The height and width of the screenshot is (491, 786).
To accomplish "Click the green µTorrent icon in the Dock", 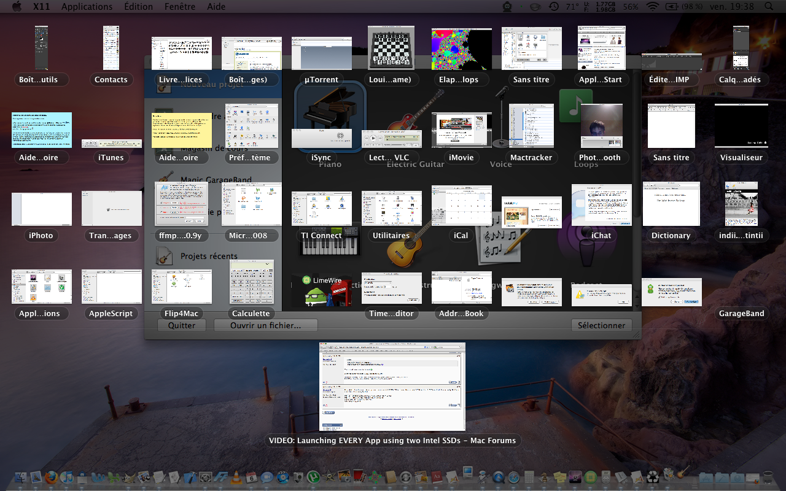I will point(313,477).
